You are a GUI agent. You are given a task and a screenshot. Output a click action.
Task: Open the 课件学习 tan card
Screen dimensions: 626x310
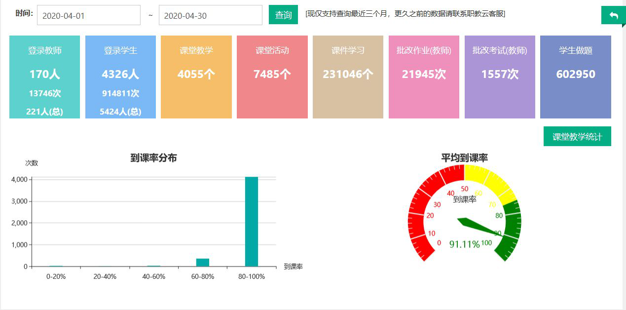348,77
